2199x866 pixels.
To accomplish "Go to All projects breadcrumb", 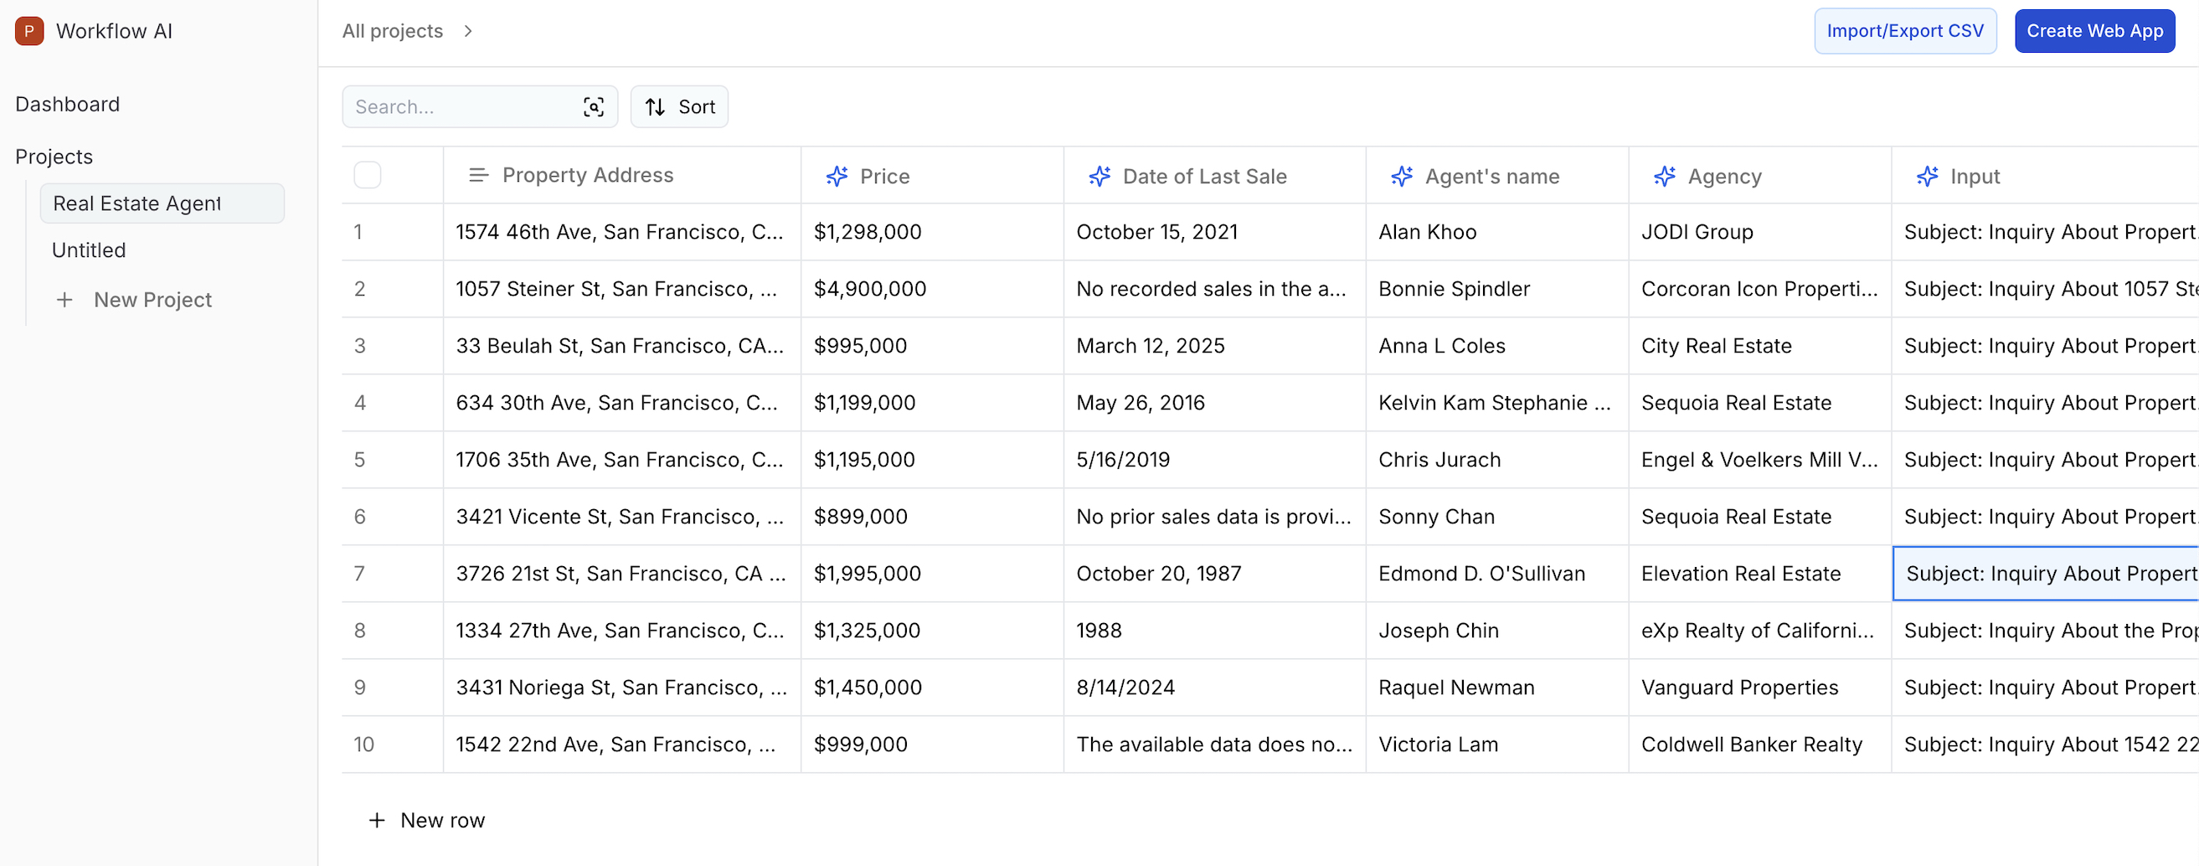I will tap(393, 31).
